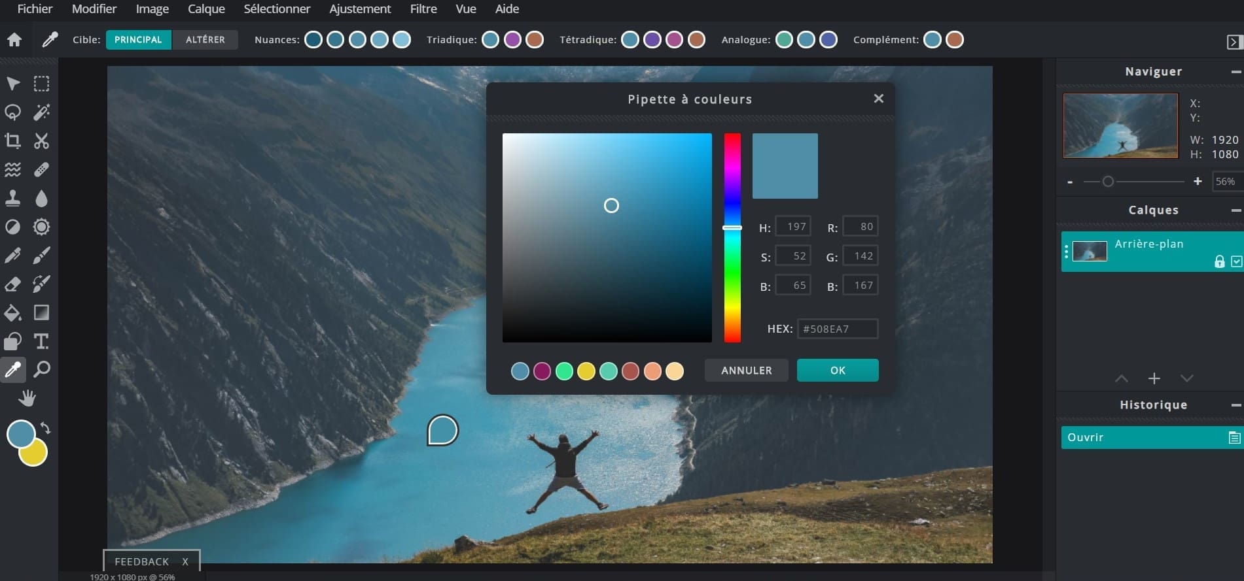
Task: Unlock the Arrière-plan layer
Action: pyautogui.click(x=1219, y=261)
